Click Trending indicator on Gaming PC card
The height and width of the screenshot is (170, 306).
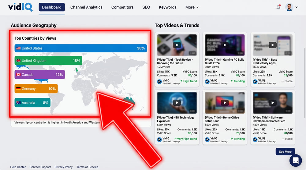click(x=237, y=81)
